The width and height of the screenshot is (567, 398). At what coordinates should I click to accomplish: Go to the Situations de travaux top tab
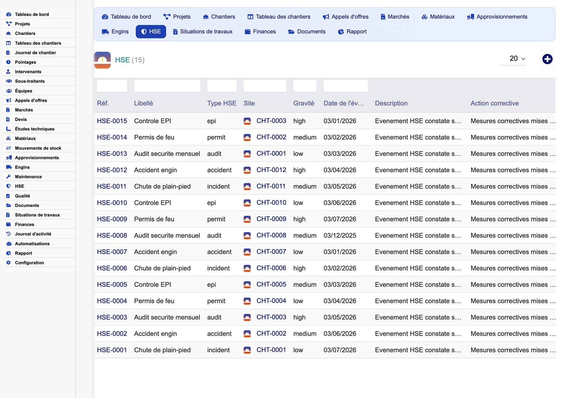pos(203,31)
